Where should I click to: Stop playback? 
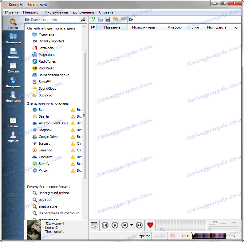pos(125,225)
